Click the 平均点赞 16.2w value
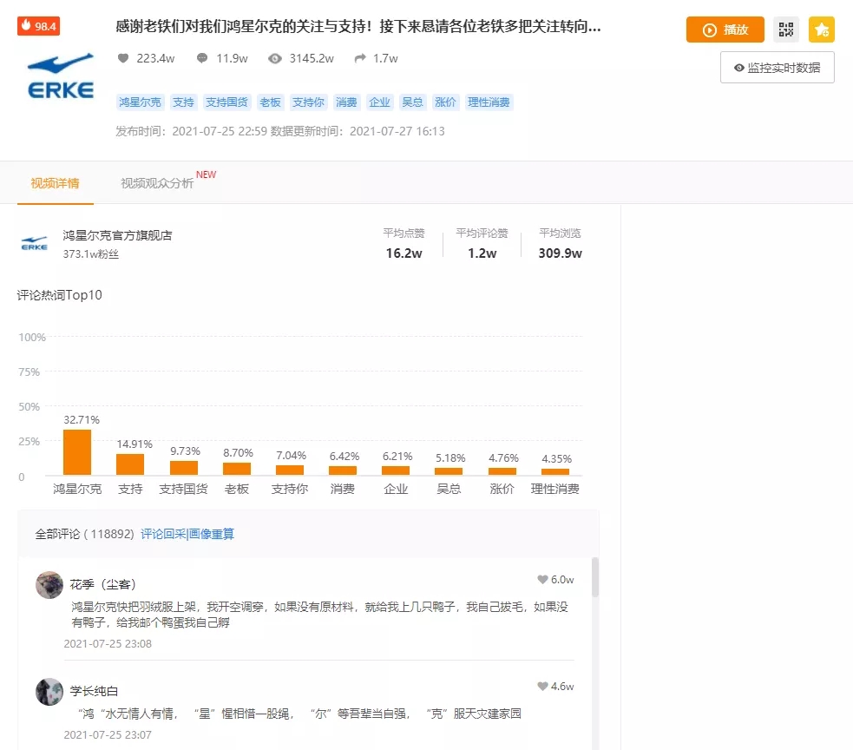The image size is (853, 750). click(404, 253)
